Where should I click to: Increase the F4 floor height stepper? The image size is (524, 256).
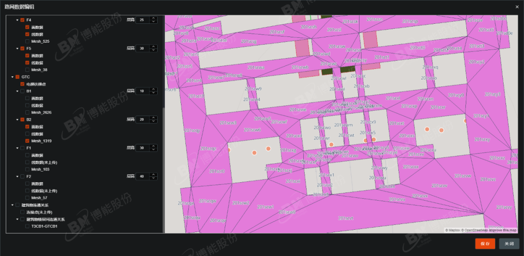(153, 18)
